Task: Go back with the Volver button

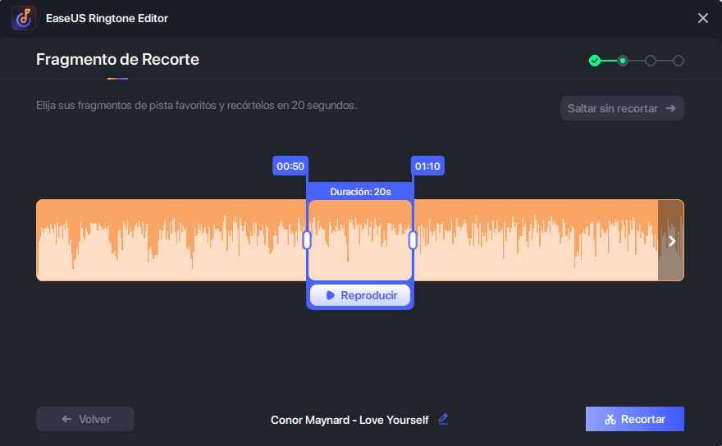Action: click(85, 419)
